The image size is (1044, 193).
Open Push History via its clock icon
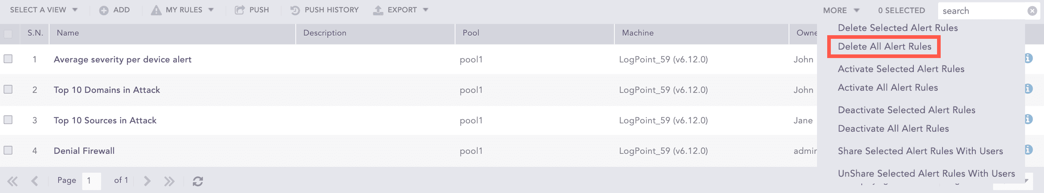pyautogui.click(x=295, y=10)
